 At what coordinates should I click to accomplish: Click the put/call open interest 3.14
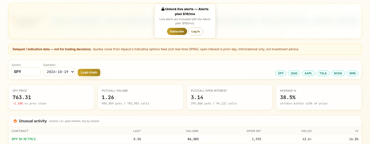tap(197, 97)
